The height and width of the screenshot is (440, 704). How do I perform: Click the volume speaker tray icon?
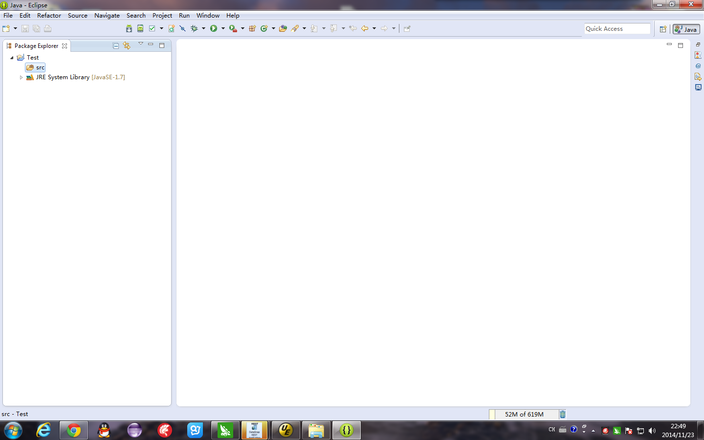652,431
